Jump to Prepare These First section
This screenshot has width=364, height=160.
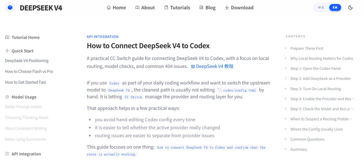point(307,48)
